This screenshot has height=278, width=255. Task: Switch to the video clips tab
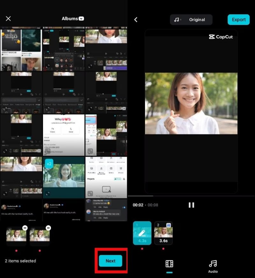[x=169, y=264]
